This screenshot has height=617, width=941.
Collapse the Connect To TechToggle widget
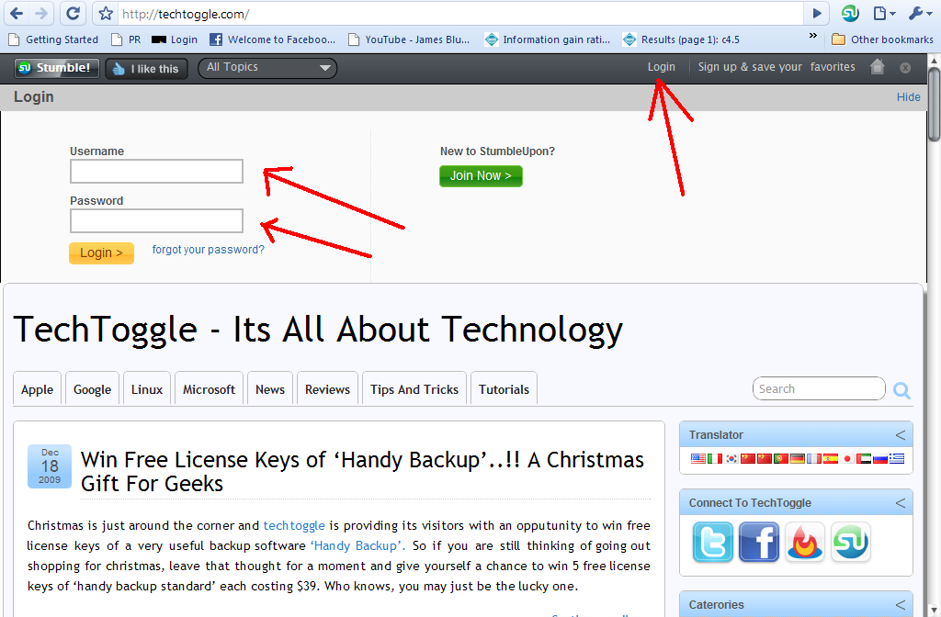click(x=901, y=503)
